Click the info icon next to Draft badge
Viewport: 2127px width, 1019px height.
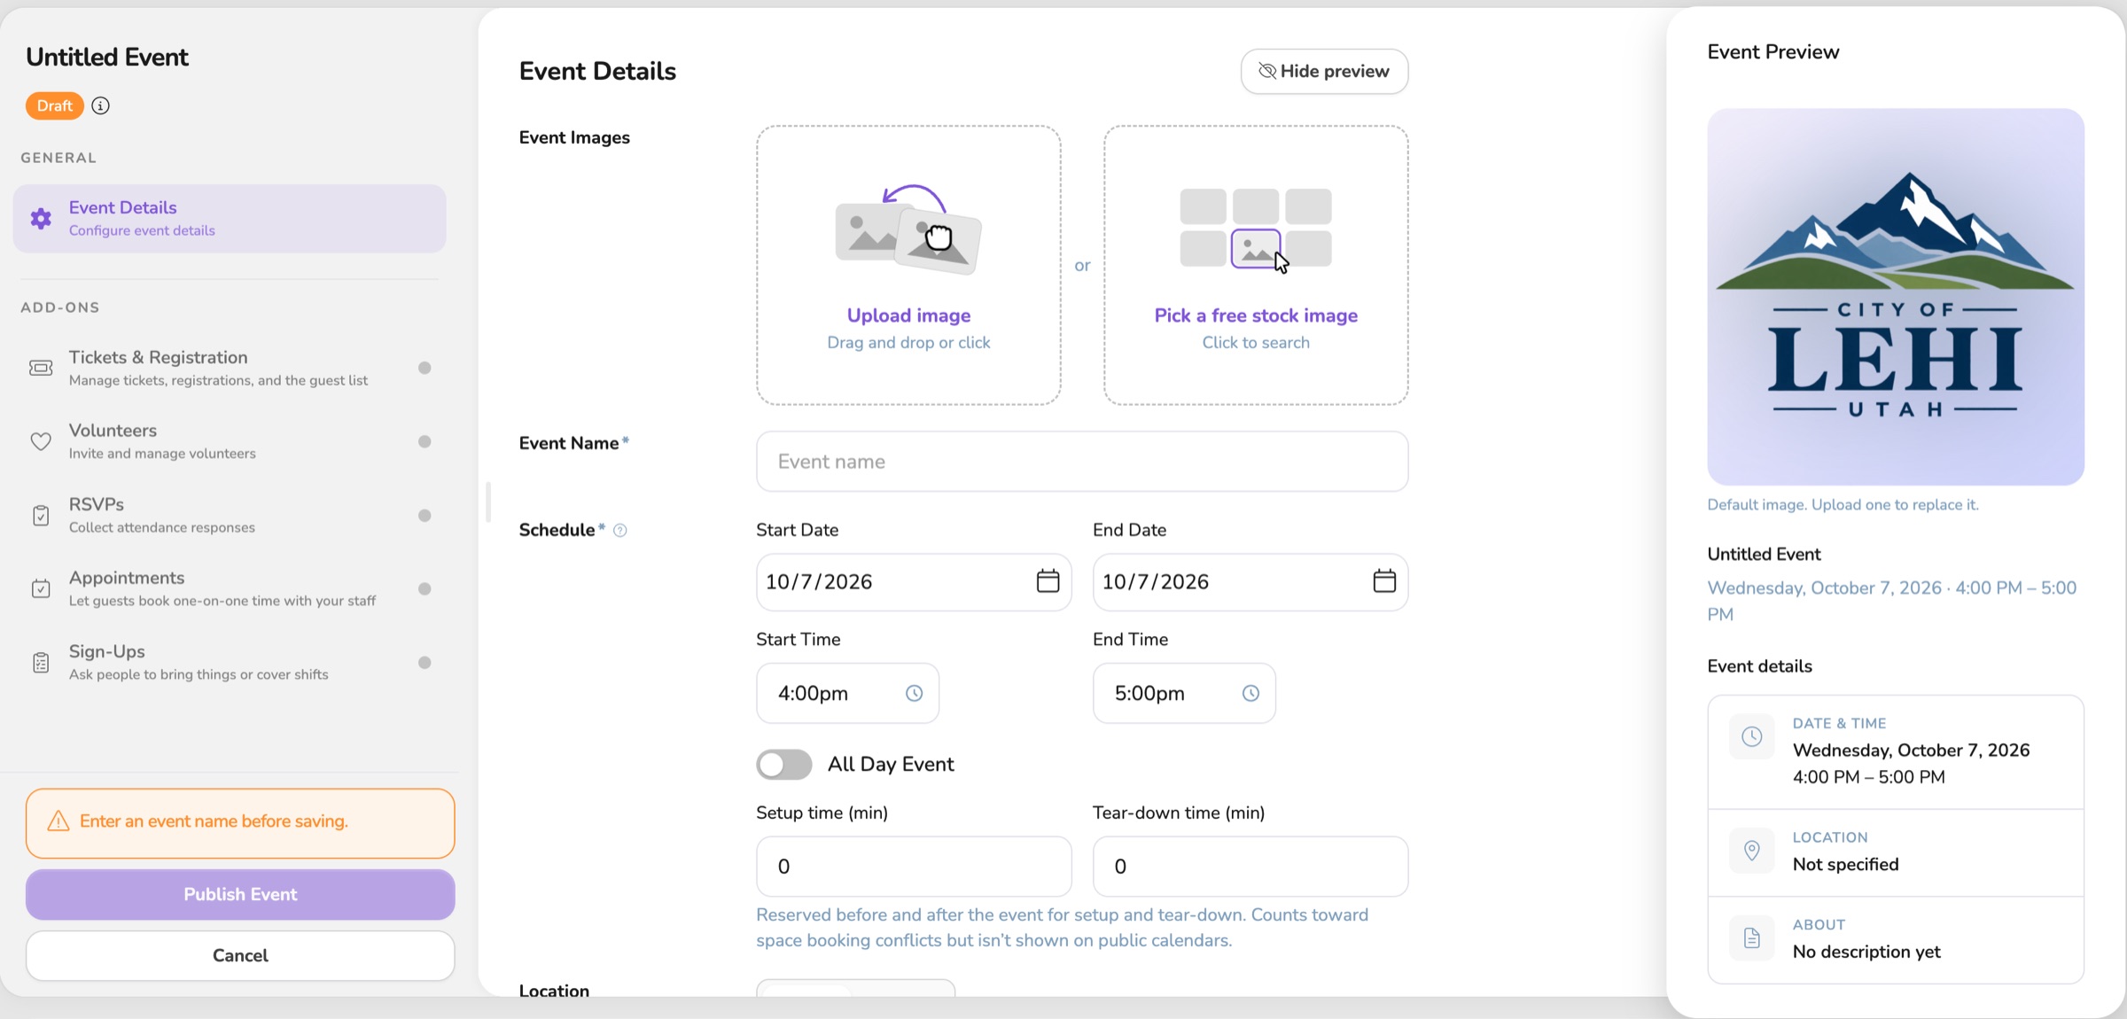101,105
